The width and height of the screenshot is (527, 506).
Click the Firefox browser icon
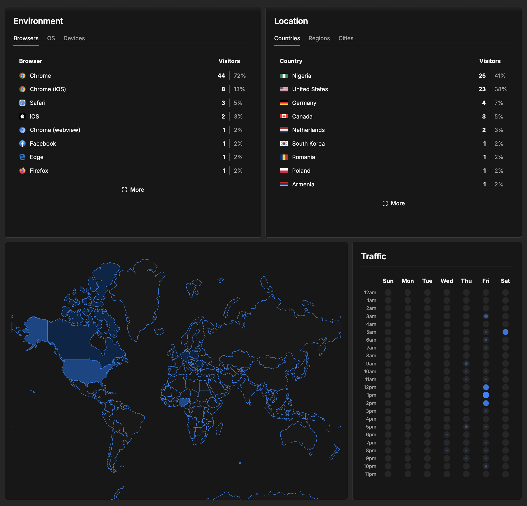(22, 171)
